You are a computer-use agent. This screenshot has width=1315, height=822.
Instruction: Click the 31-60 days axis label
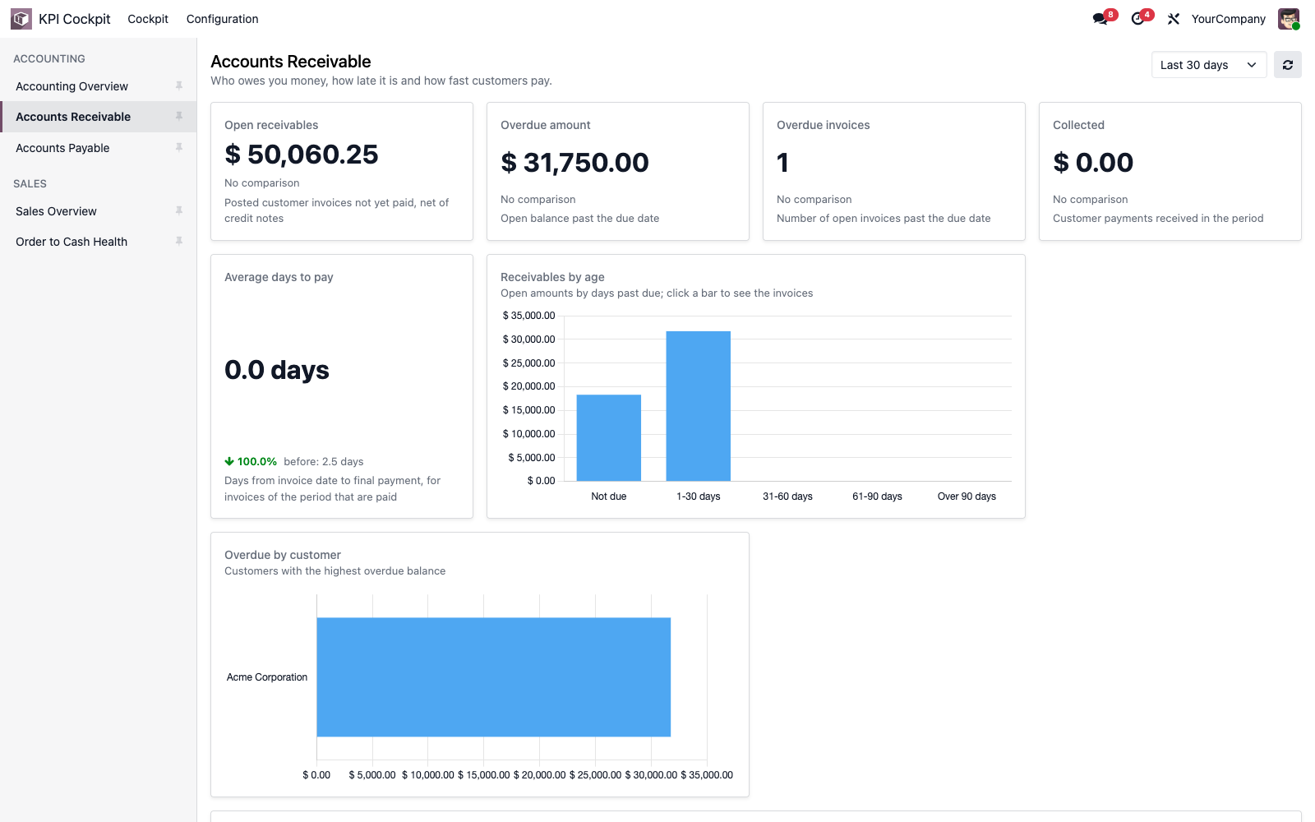[x=787, y=496]
